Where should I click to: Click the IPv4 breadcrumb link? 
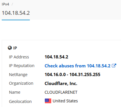5,4
